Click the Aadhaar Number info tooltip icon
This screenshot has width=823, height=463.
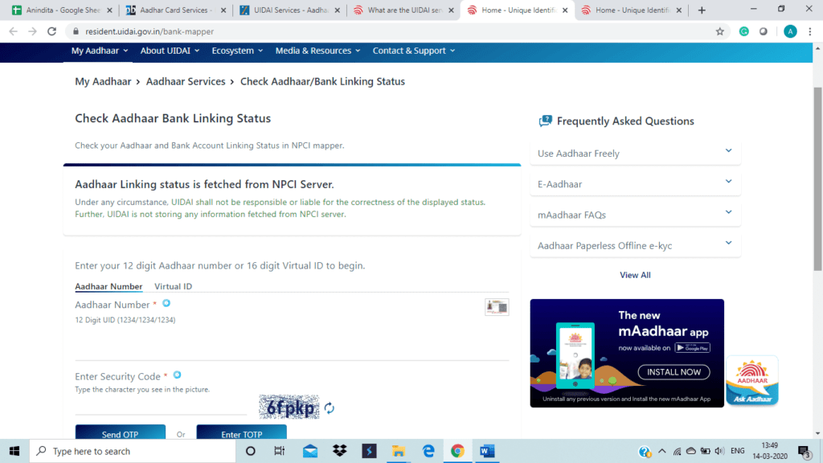(x=166, y=304)
